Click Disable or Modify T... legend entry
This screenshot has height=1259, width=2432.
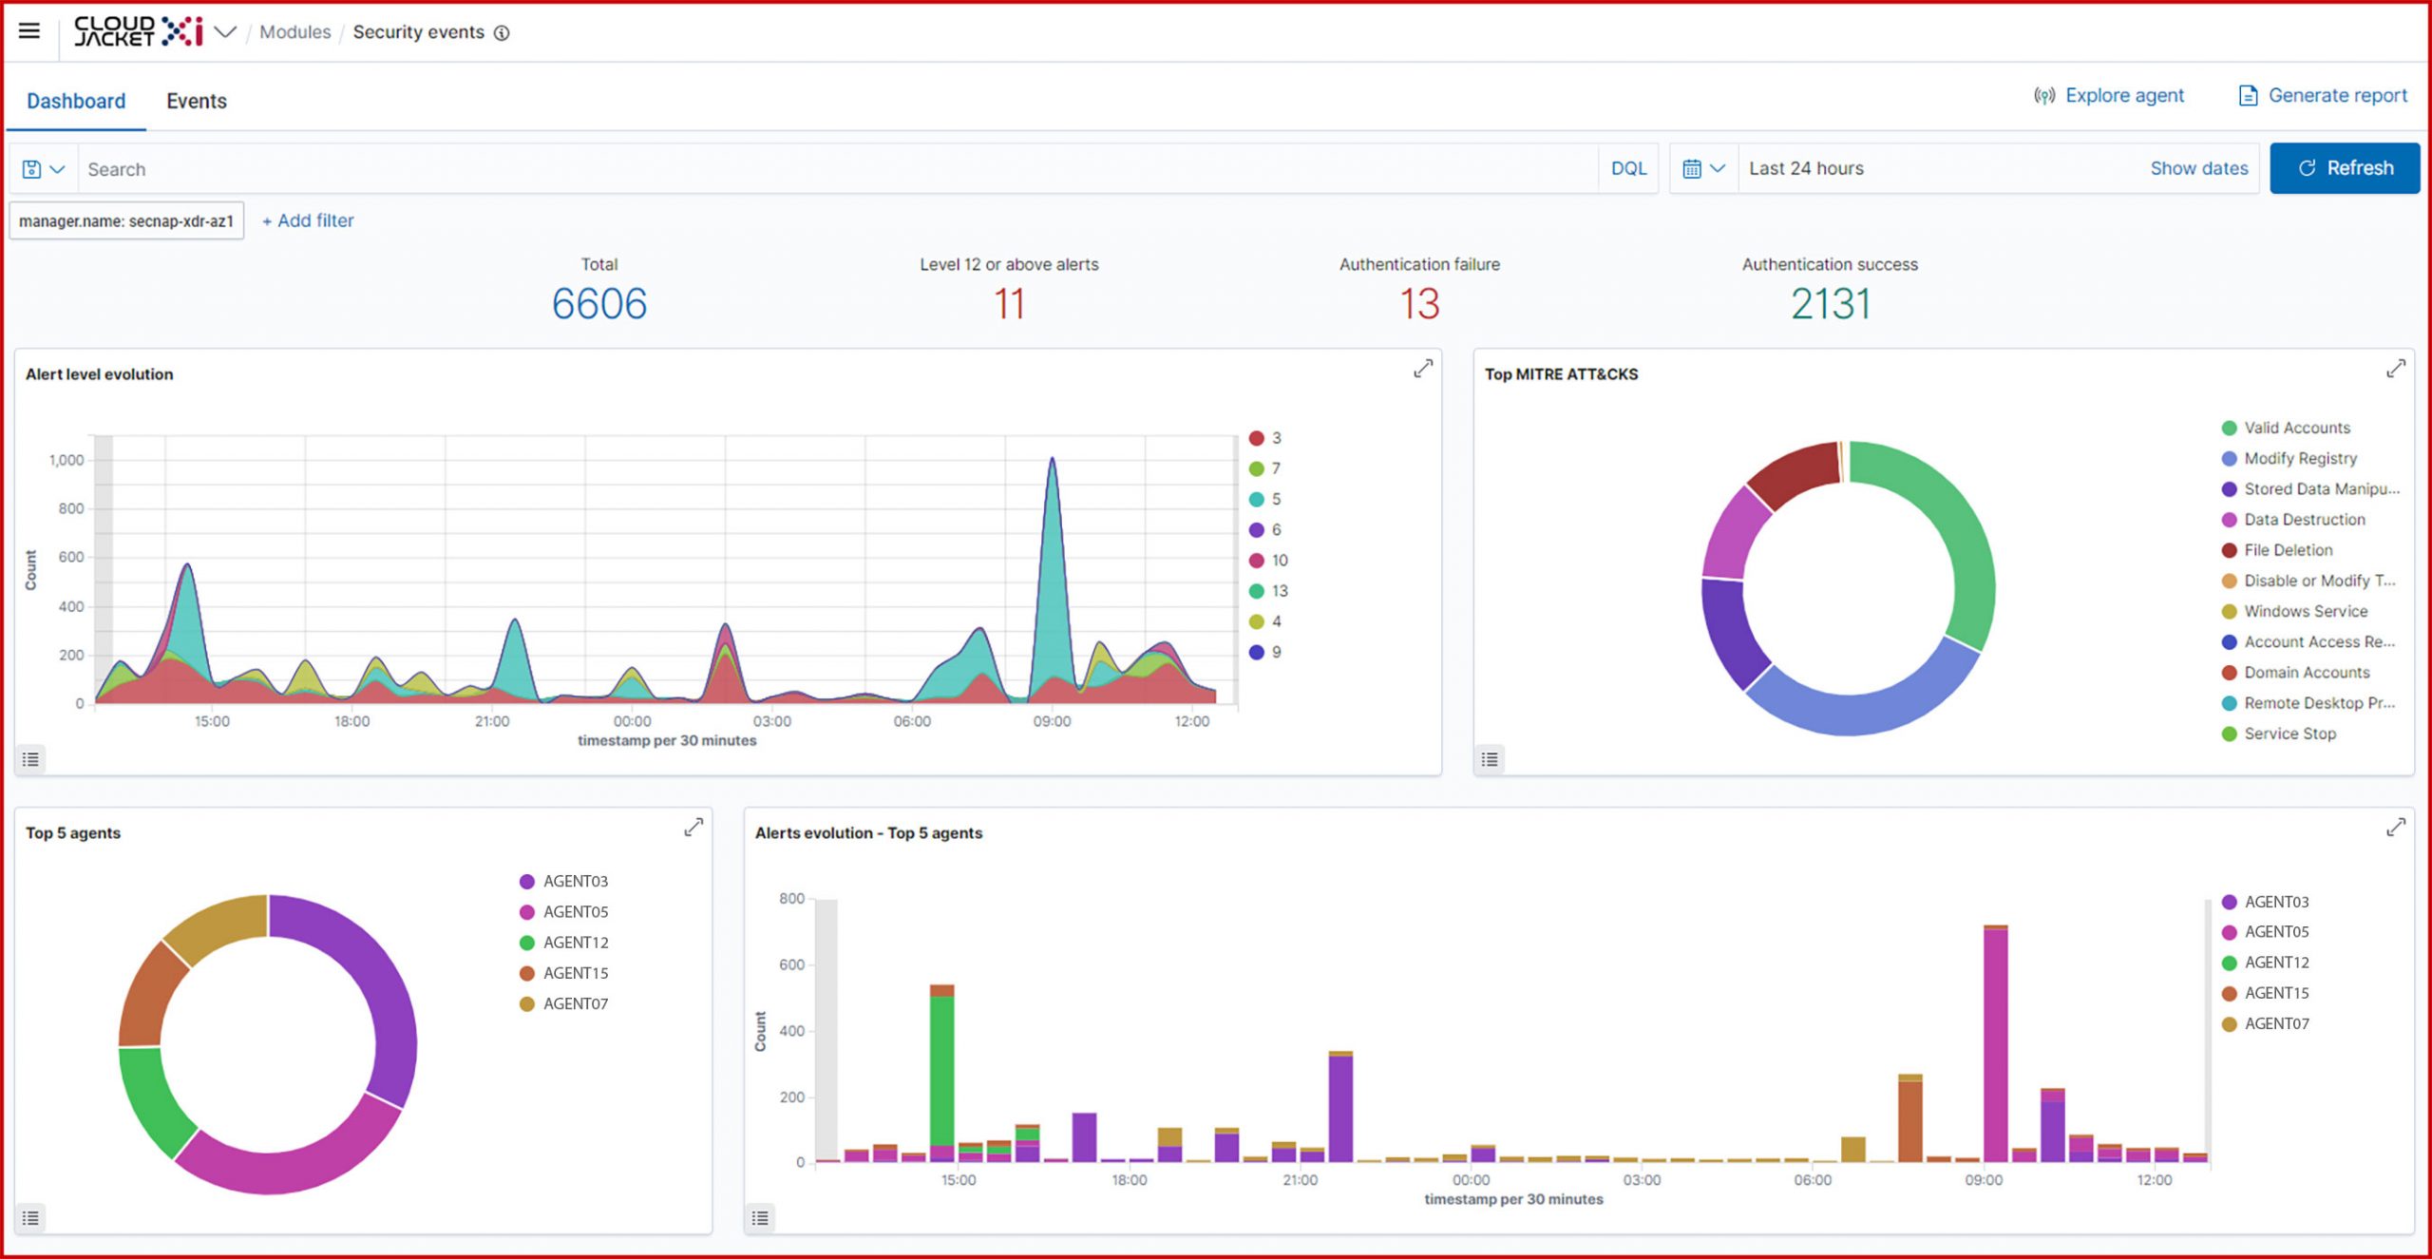coord(2309,581)
